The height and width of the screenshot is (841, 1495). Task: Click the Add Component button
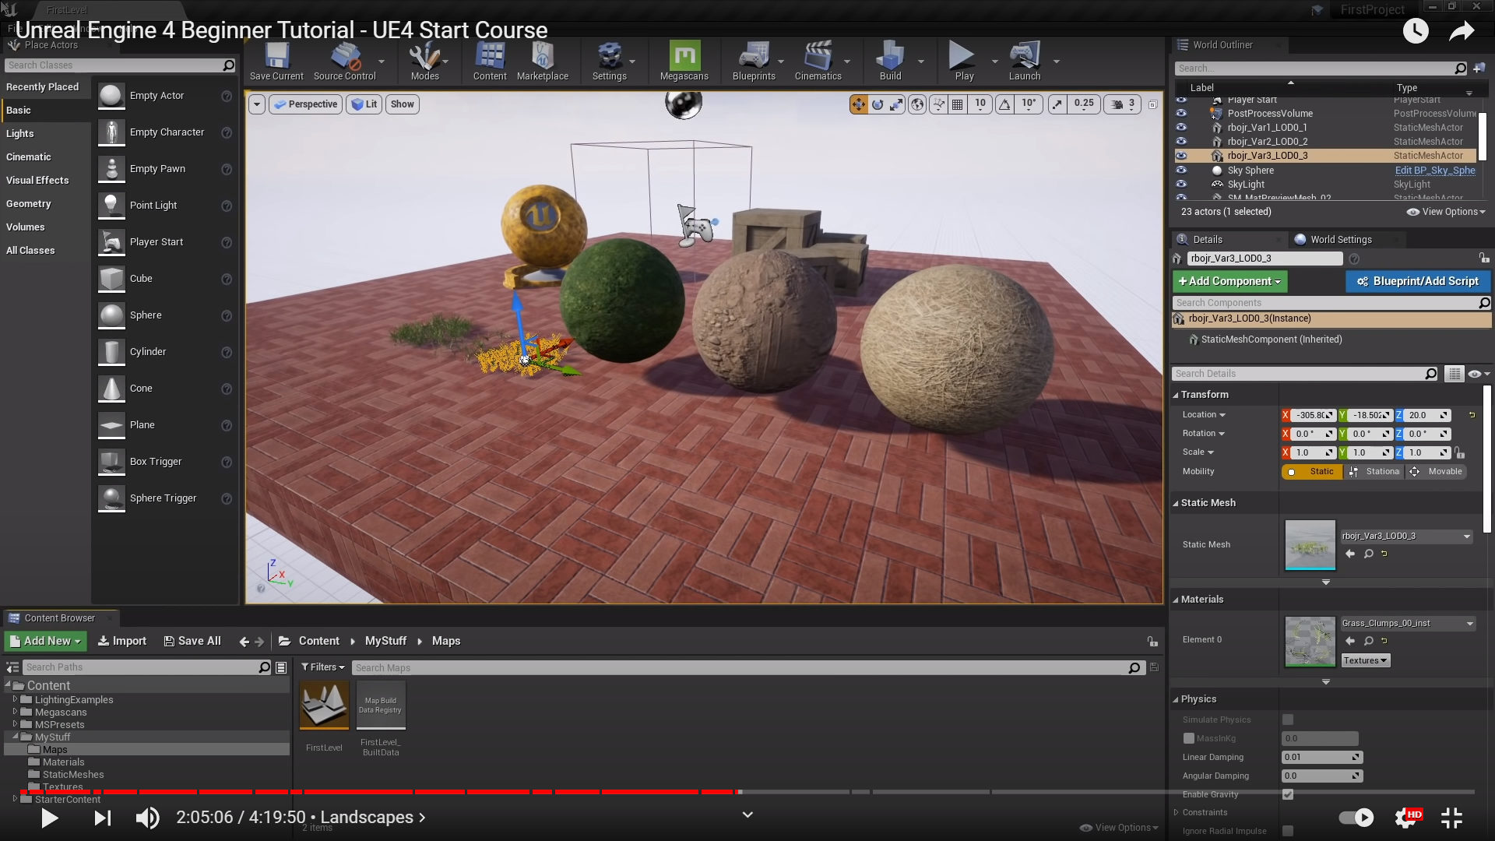(x=1229, y=281)
